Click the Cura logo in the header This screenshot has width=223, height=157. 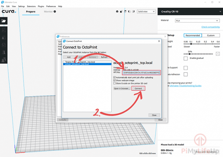coord(9,11)
